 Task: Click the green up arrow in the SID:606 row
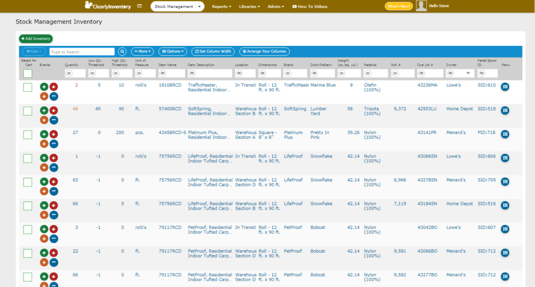point(44,158)
